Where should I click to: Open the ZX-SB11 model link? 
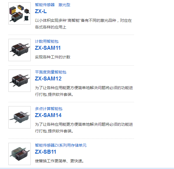[x=46, y=152]
